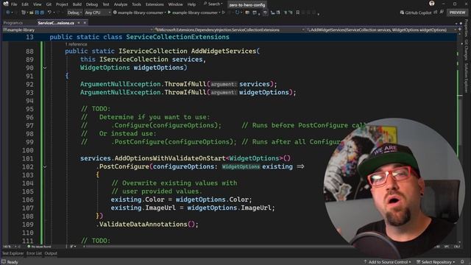
Task: Click the navigate backward toolbar icon
Action: [8, 13]
